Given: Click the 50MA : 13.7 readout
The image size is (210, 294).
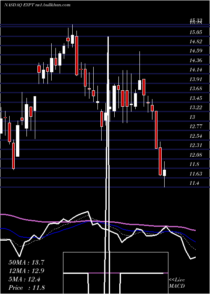Looking at the screenshot, I should pyautogui.click(x=26, y=262).
